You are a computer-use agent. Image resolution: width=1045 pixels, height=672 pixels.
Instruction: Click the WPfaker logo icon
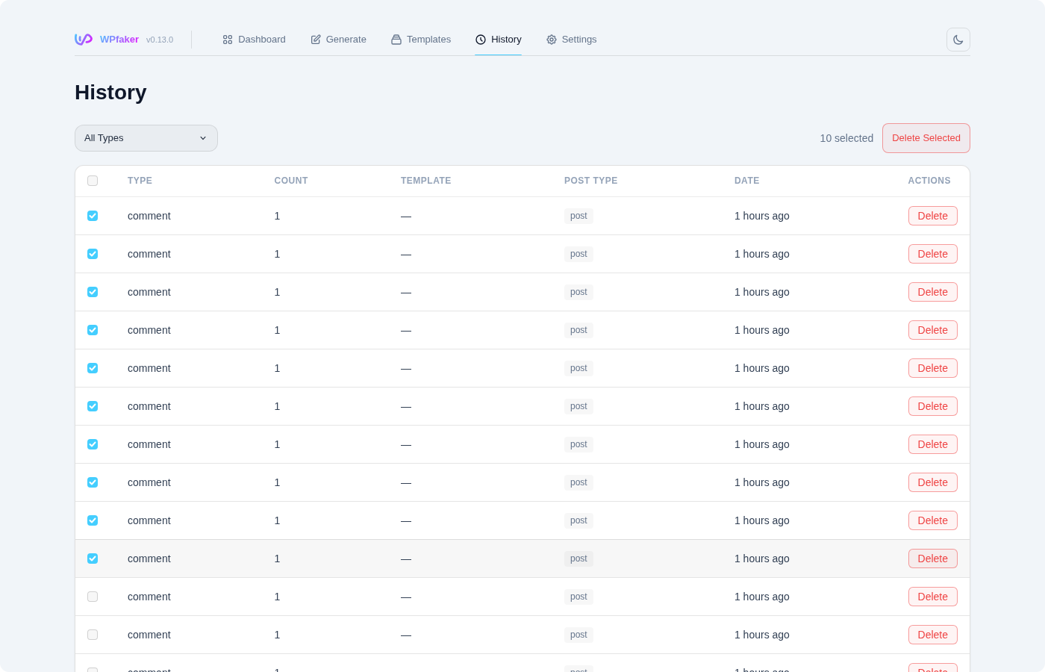pos(82,39)
